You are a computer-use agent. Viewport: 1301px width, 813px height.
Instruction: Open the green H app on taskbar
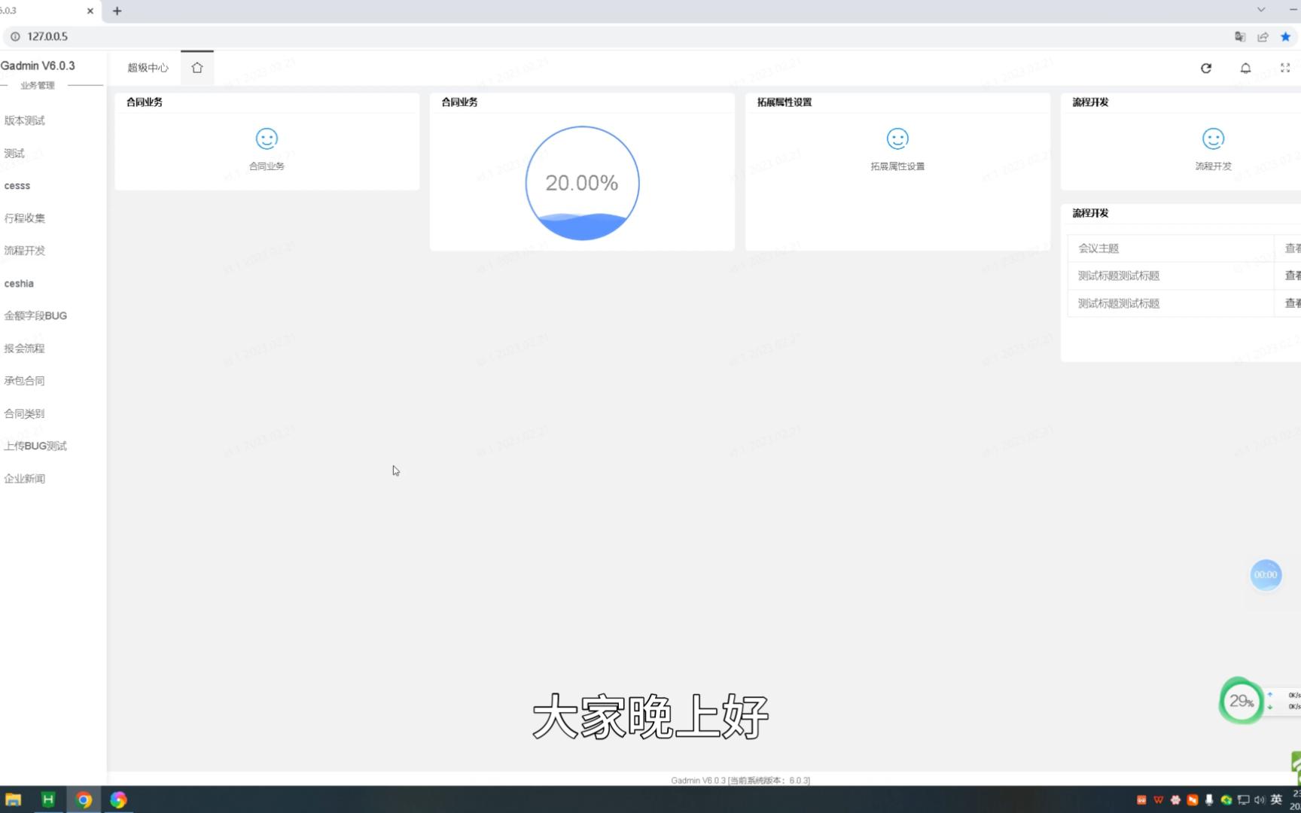[47, 799]
